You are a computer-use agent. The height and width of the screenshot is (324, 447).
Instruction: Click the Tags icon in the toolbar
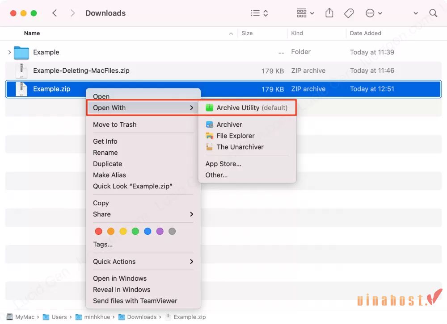point(349,13)
